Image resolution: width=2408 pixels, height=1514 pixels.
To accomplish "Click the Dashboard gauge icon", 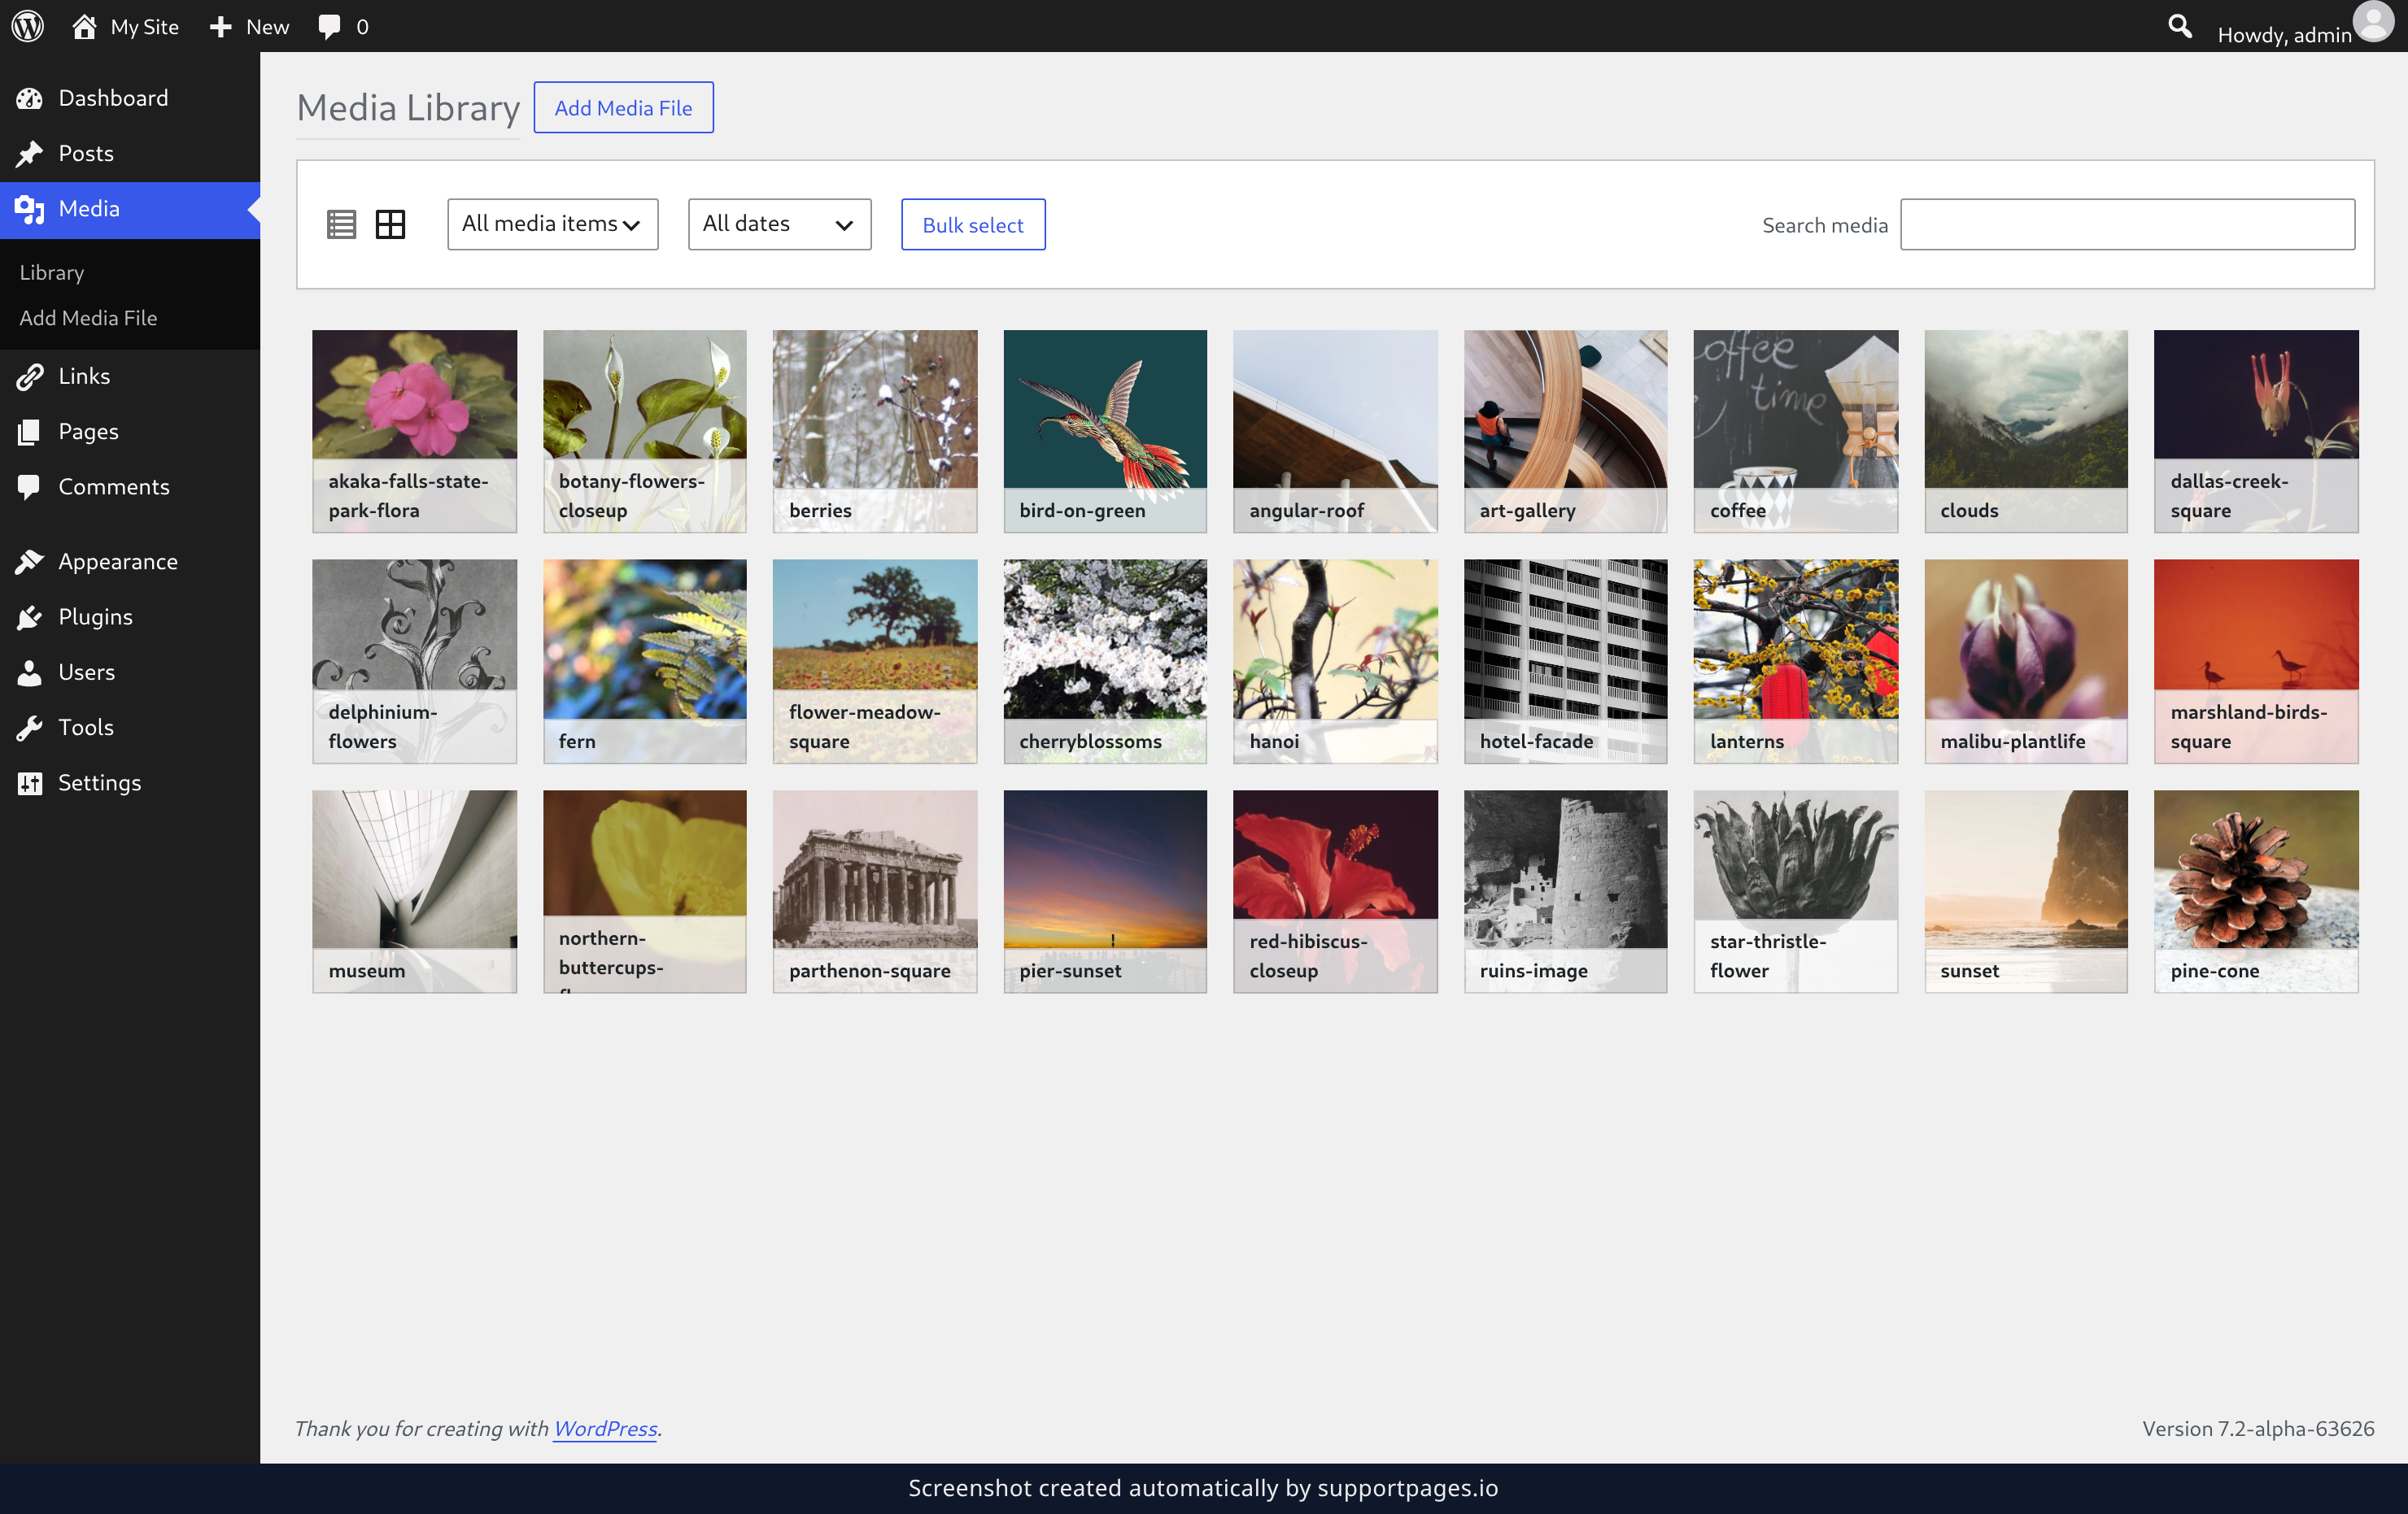I will coord(29,98).
